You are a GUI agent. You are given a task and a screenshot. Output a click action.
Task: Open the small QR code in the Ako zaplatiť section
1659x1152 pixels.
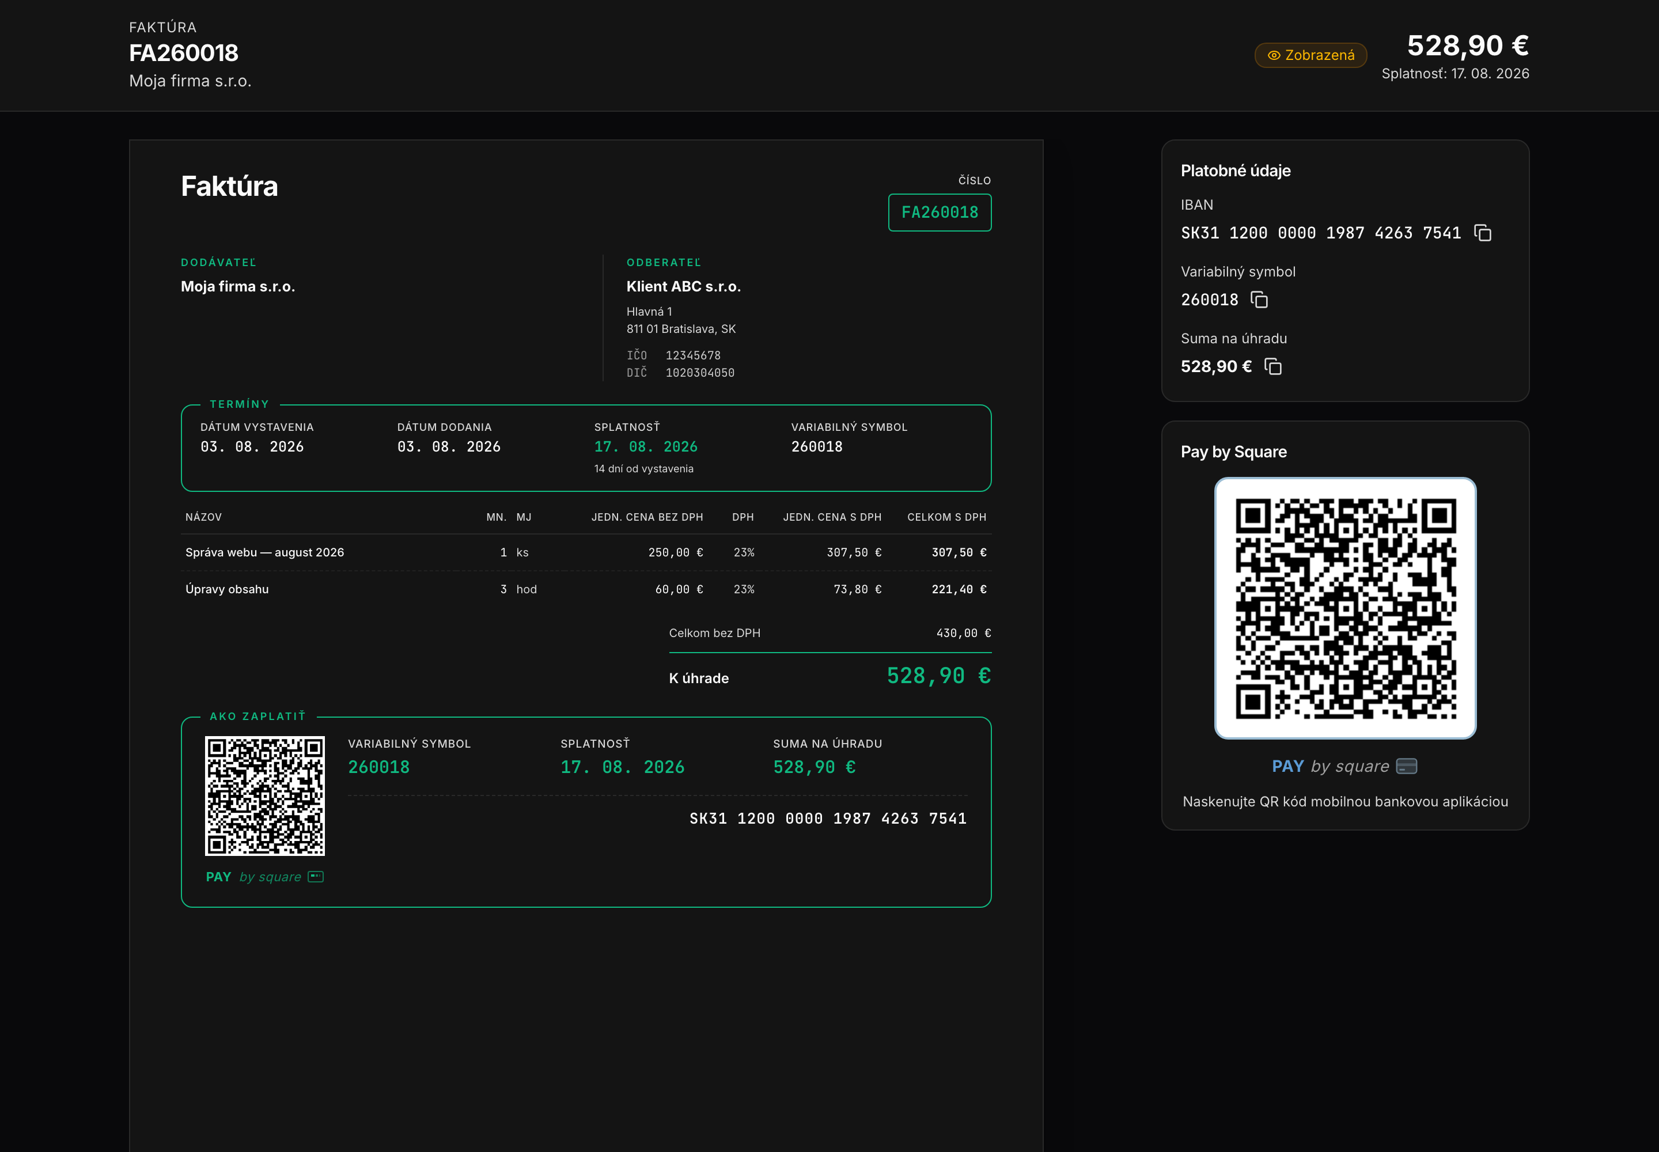coord(264,795)
